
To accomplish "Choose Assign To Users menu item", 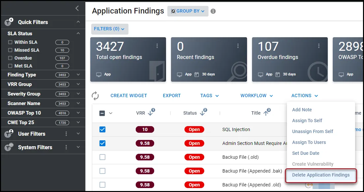I will pos(309,142).
